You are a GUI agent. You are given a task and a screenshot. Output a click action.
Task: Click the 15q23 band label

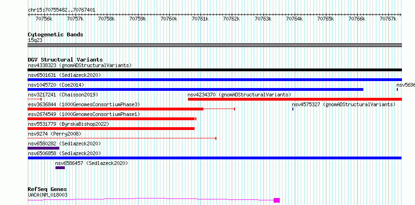coord(35,40)
